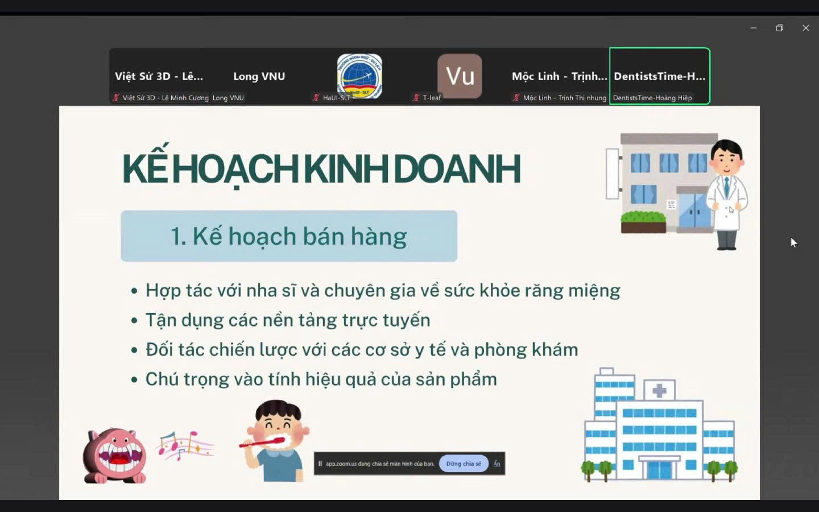Click Ẩn link in sharing bar
Image resolution: width=819 pixels, height=512 pixels.
[x=497, y=464]
